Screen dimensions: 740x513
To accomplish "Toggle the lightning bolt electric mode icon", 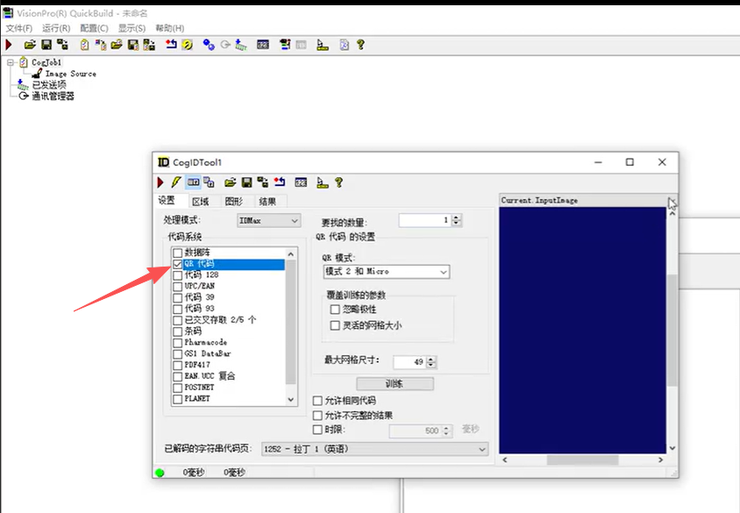I will point(176,182).
